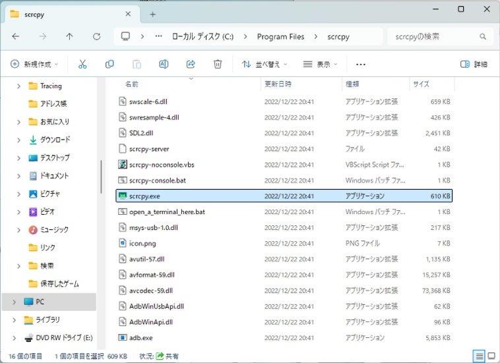This screenshot has height=363, width=500.
Task: Click the PC monitor icon in address bar
Action: tap(125, 36)
